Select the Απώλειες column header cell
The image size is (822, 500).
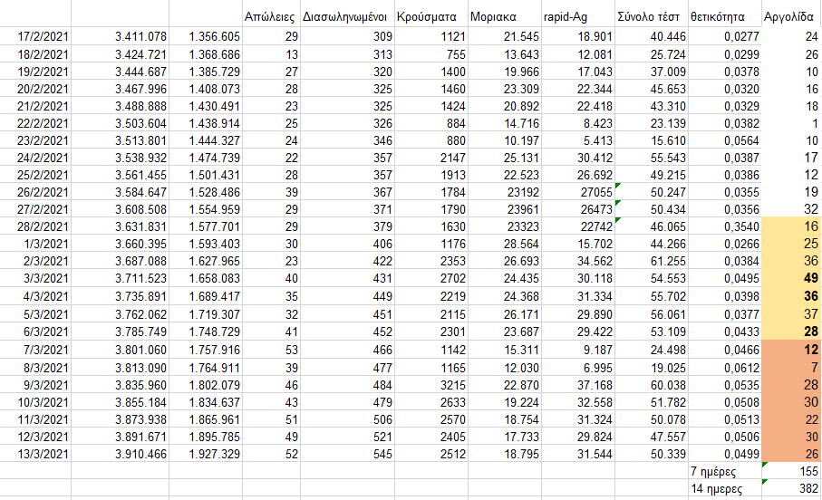coord(272,16)
